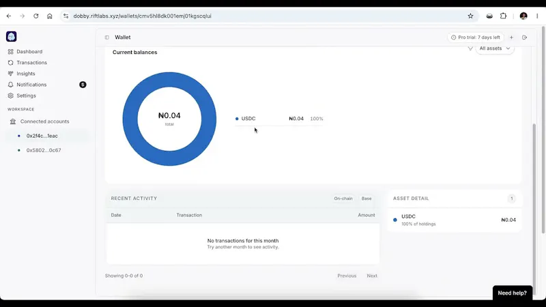The height and width of the screenshot is (307, 546).
Task: Click the Showing 0-0 of 0 text
Action: coord(124,276)
